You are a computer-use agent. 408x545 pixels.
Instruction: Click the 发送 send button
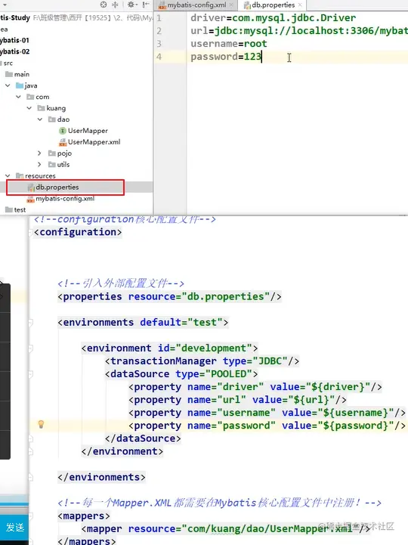pyautogui.click(x=14, y=528)
